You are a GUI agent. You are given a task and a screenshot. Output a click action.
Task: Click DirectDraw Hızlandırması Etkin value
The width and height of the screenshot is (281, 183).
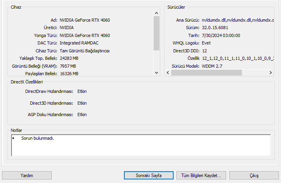[x=82, y=91]
